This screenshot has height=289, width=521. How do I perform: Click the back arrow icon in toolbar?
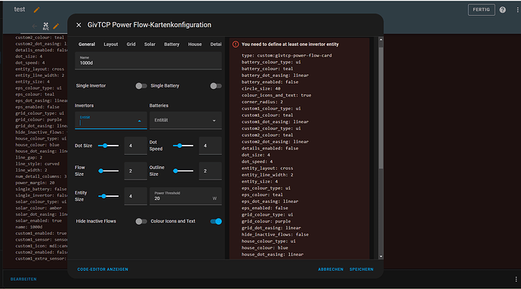tap(35, 26)
